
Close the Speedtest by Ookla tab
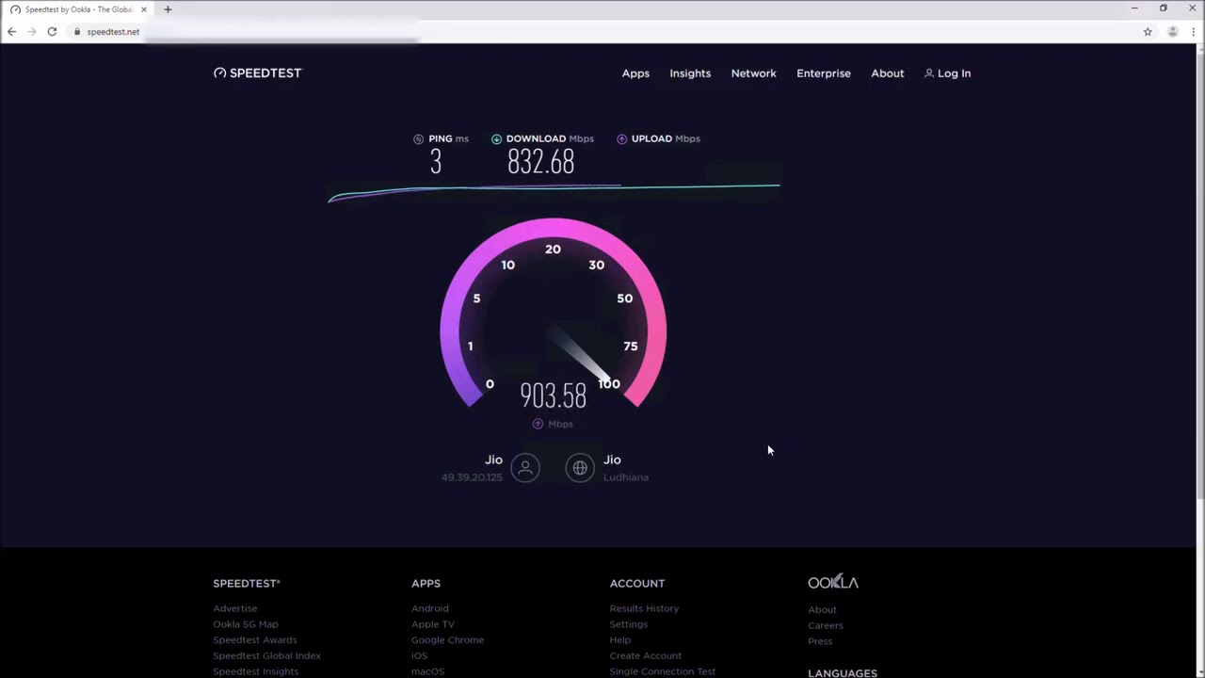(144, 9)
